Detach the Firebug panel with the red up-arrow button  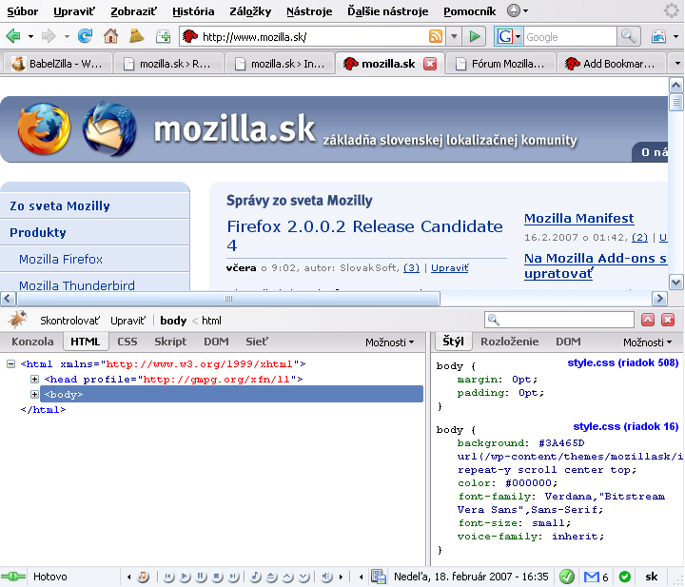648,320
